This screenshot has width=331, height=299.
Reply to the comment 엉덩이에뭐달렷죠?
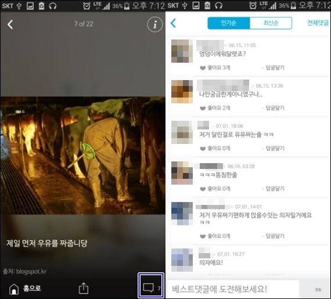(x=275, y=68)
